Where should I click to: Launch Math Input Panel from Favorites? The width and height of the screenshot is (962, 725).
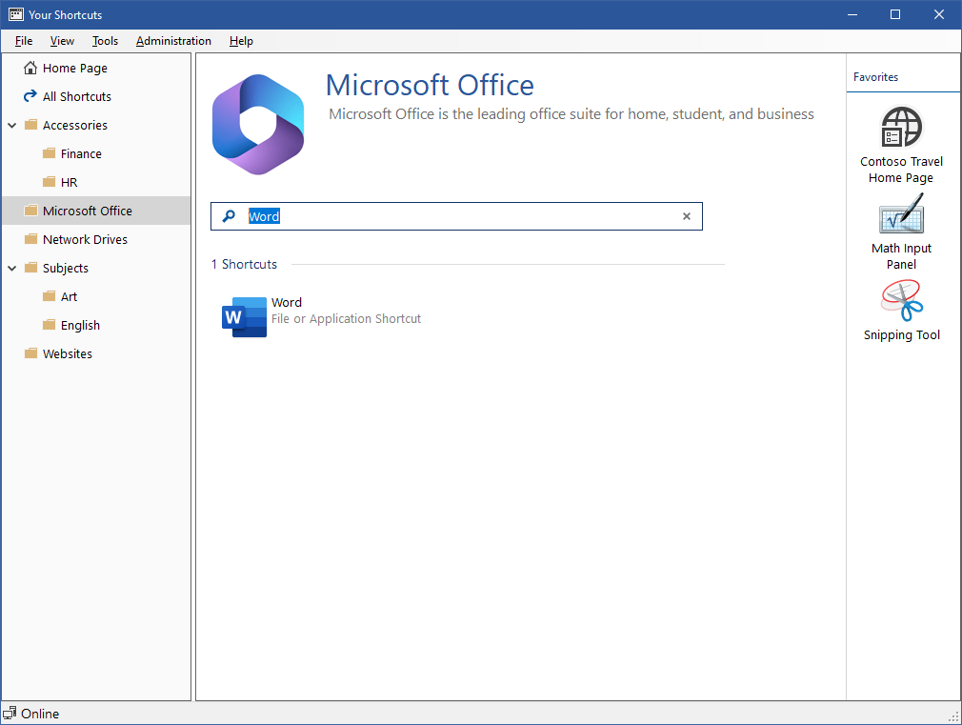point(901,214)
